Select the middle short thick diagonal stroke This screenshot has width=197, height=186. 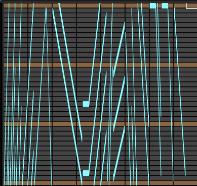[x=119, y=104]
